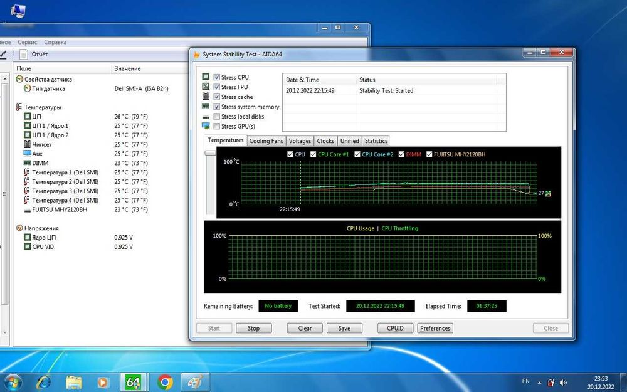Viewport: 627px width, 392px height.
Task: Adjust the temperature graph scale slider
Action: click(x=210, y=153)
